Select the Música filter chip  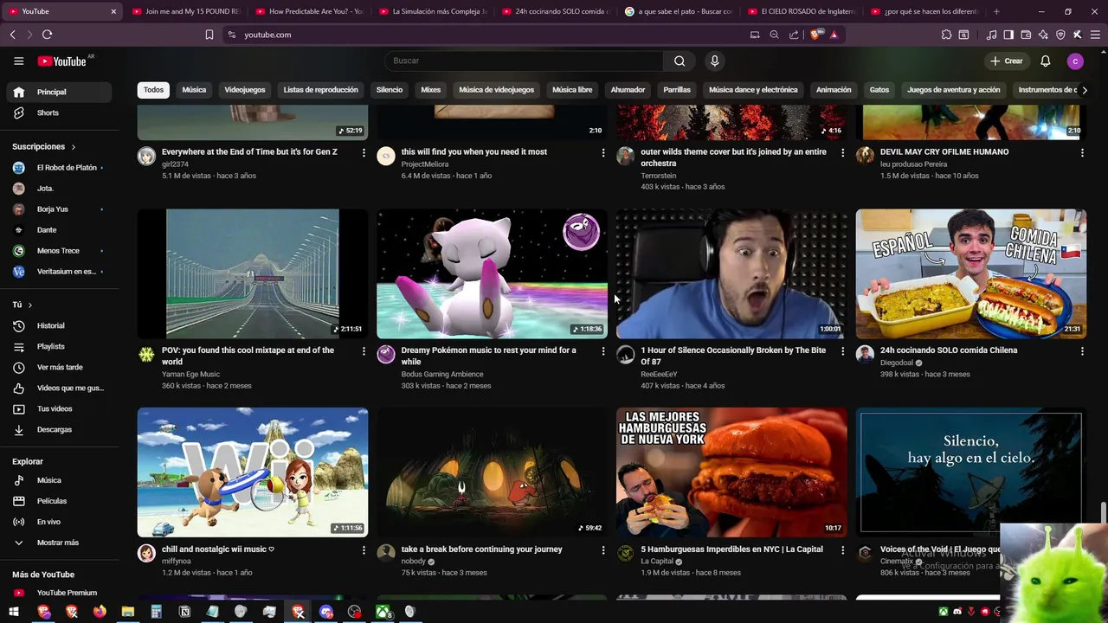[x=194, y=90]
